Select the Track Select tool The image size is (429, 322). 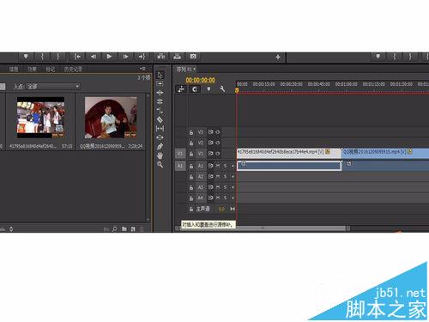click(160, 84)
